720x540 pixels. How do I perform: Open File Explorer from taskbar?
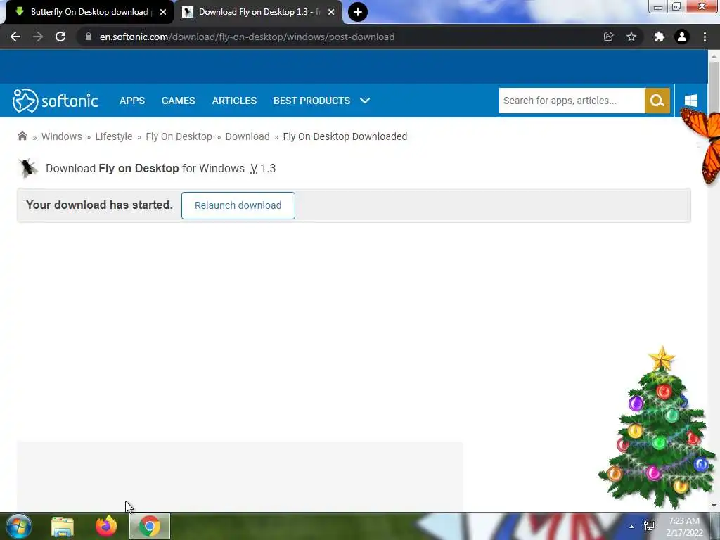click(x=63, y=526)
